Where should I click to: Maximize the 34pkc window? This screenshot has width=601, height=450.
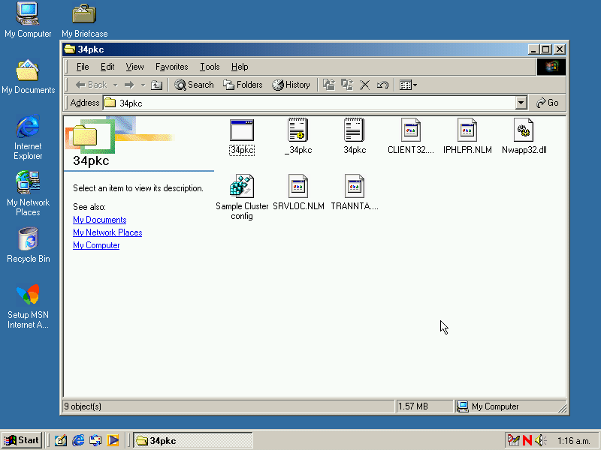click(546, 49)
